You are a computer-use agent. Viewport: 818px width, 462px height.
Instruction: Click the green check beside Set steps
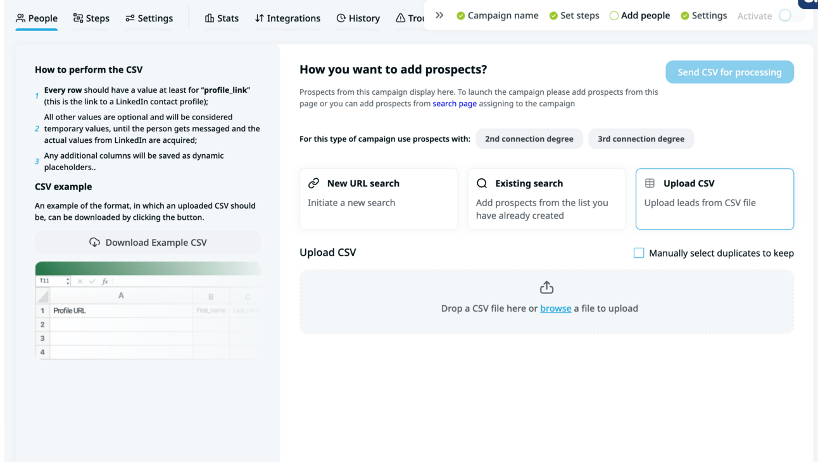coord(553,16)
